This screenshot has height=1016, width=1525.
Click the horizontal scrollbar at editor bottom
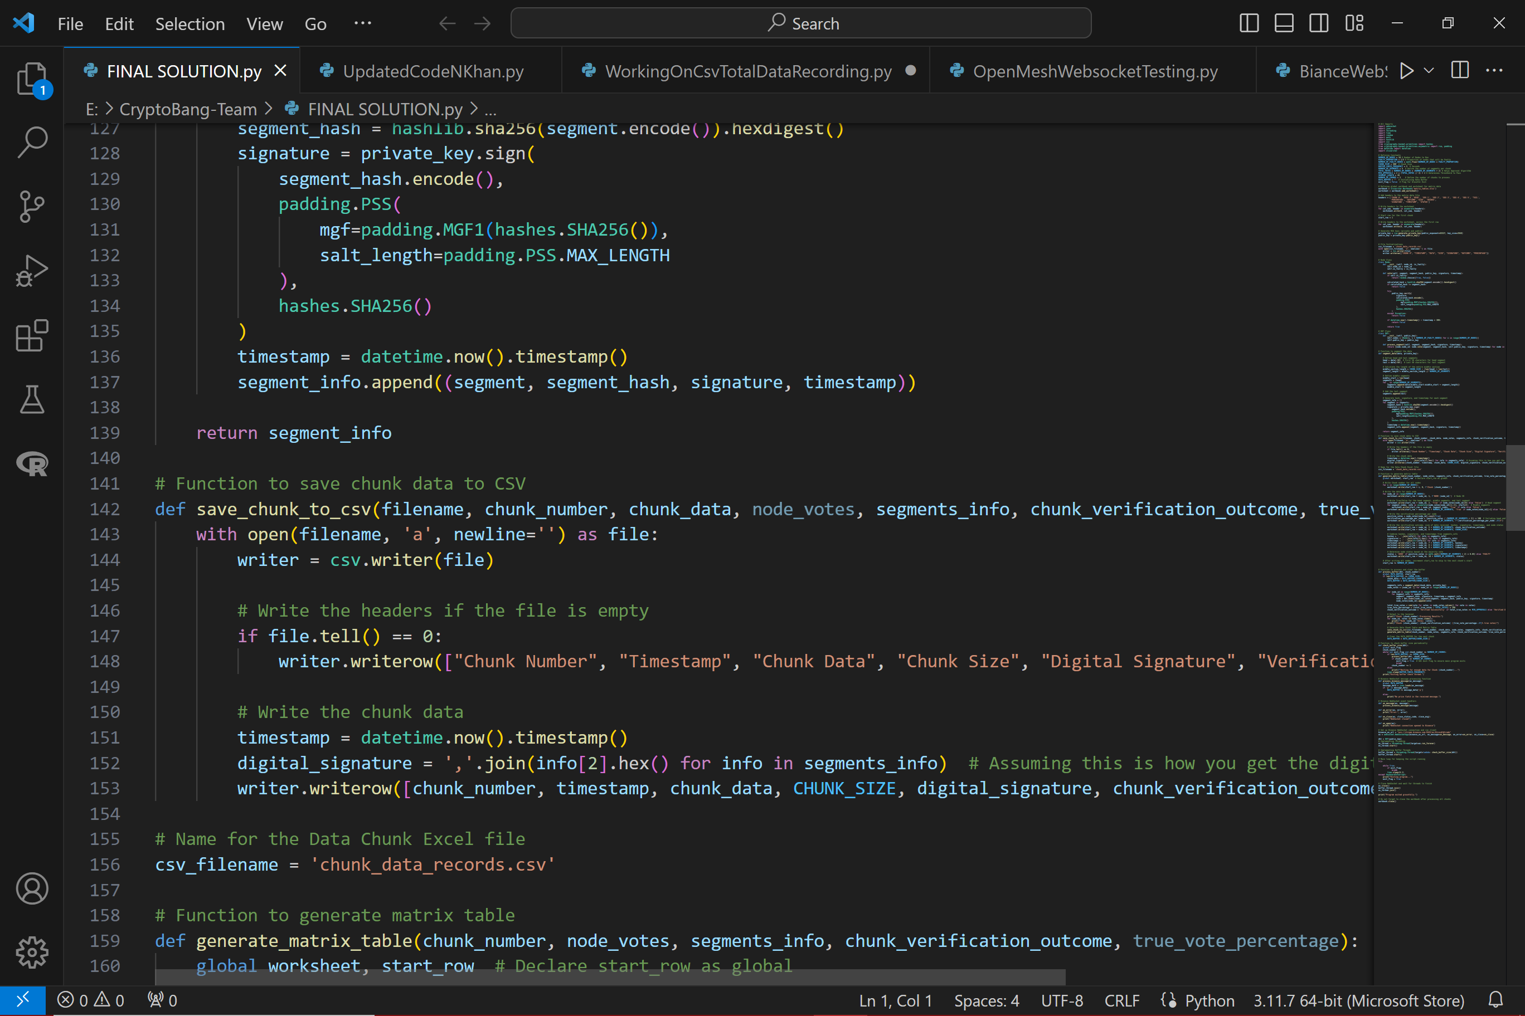(x=609, y=976)
